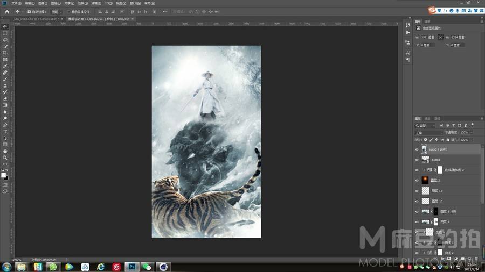This screenshot has width=485, height=272.
Task: Click lock position icon in Layers panel
Action: [436, 140]
